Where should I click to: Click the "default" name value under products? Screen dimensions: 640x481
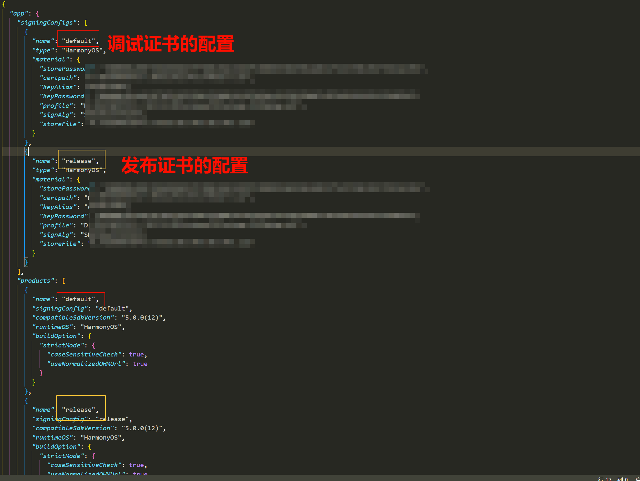79,299
